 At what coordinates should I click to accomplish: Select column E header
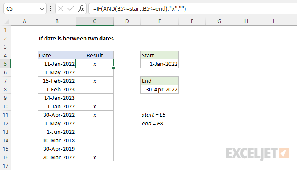160,21
